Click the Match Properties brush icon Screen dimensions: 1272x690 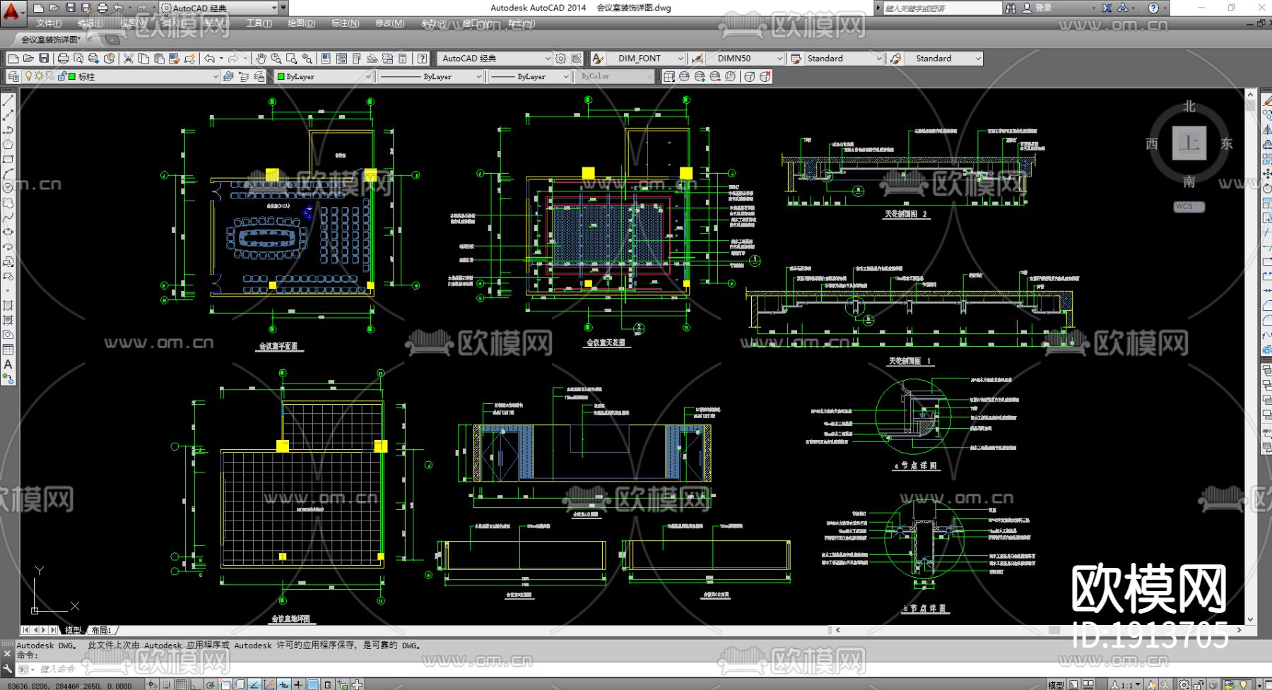(174, 59)
